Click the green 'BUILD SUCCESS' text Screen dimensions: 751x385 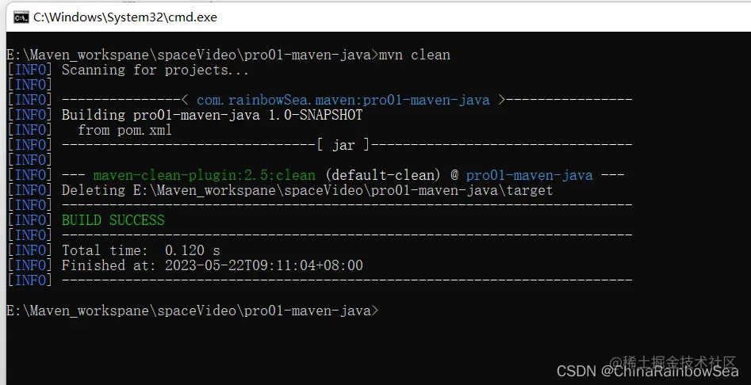click(113, 220)
